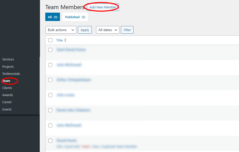Check the first team member row checkbox

point(50,50)
